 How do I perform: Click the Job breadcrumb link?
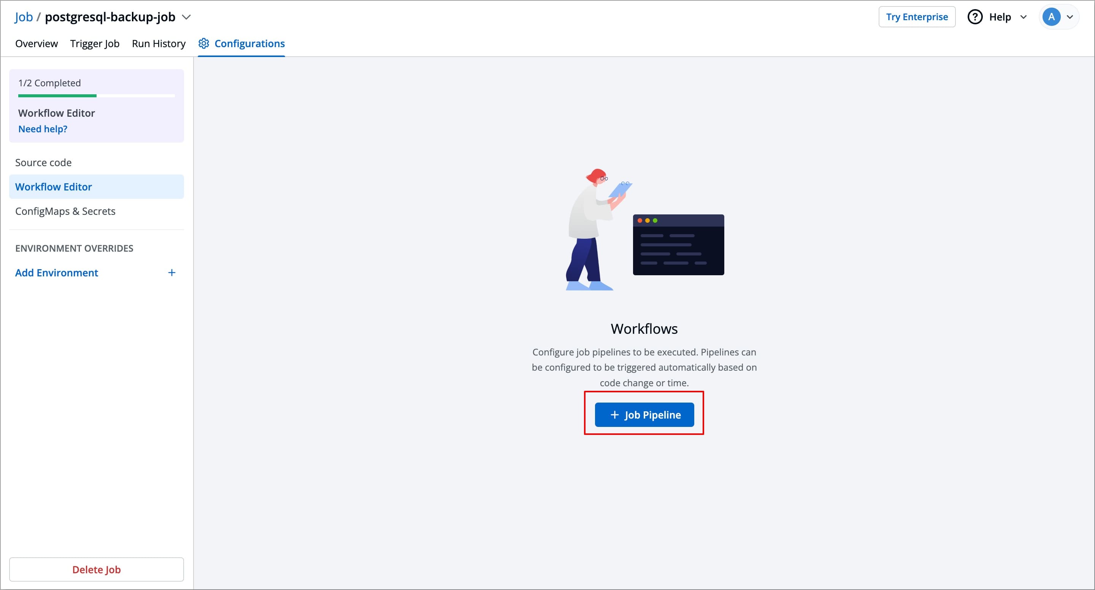point(24,17)
